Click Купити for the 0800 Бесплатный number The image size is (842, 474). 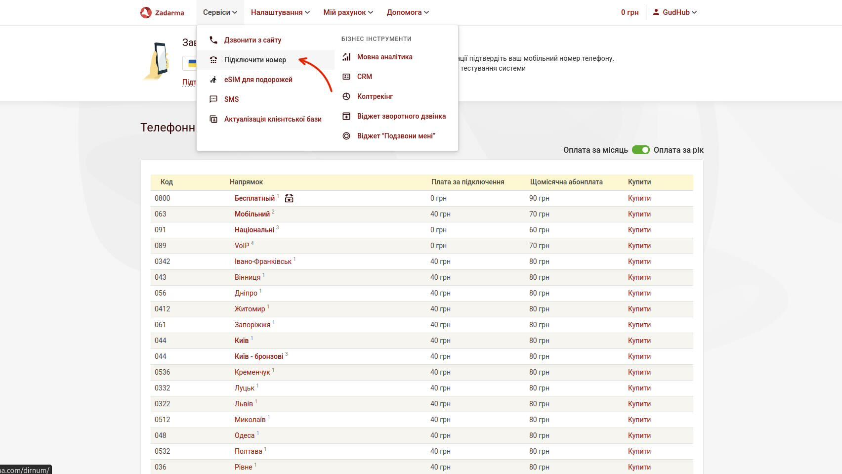point(639,198)
